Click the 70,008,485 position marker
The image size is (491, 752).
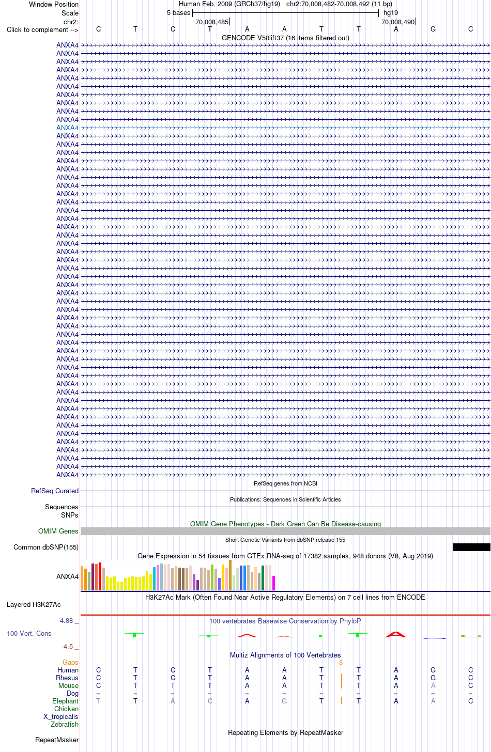pos(212,22)
